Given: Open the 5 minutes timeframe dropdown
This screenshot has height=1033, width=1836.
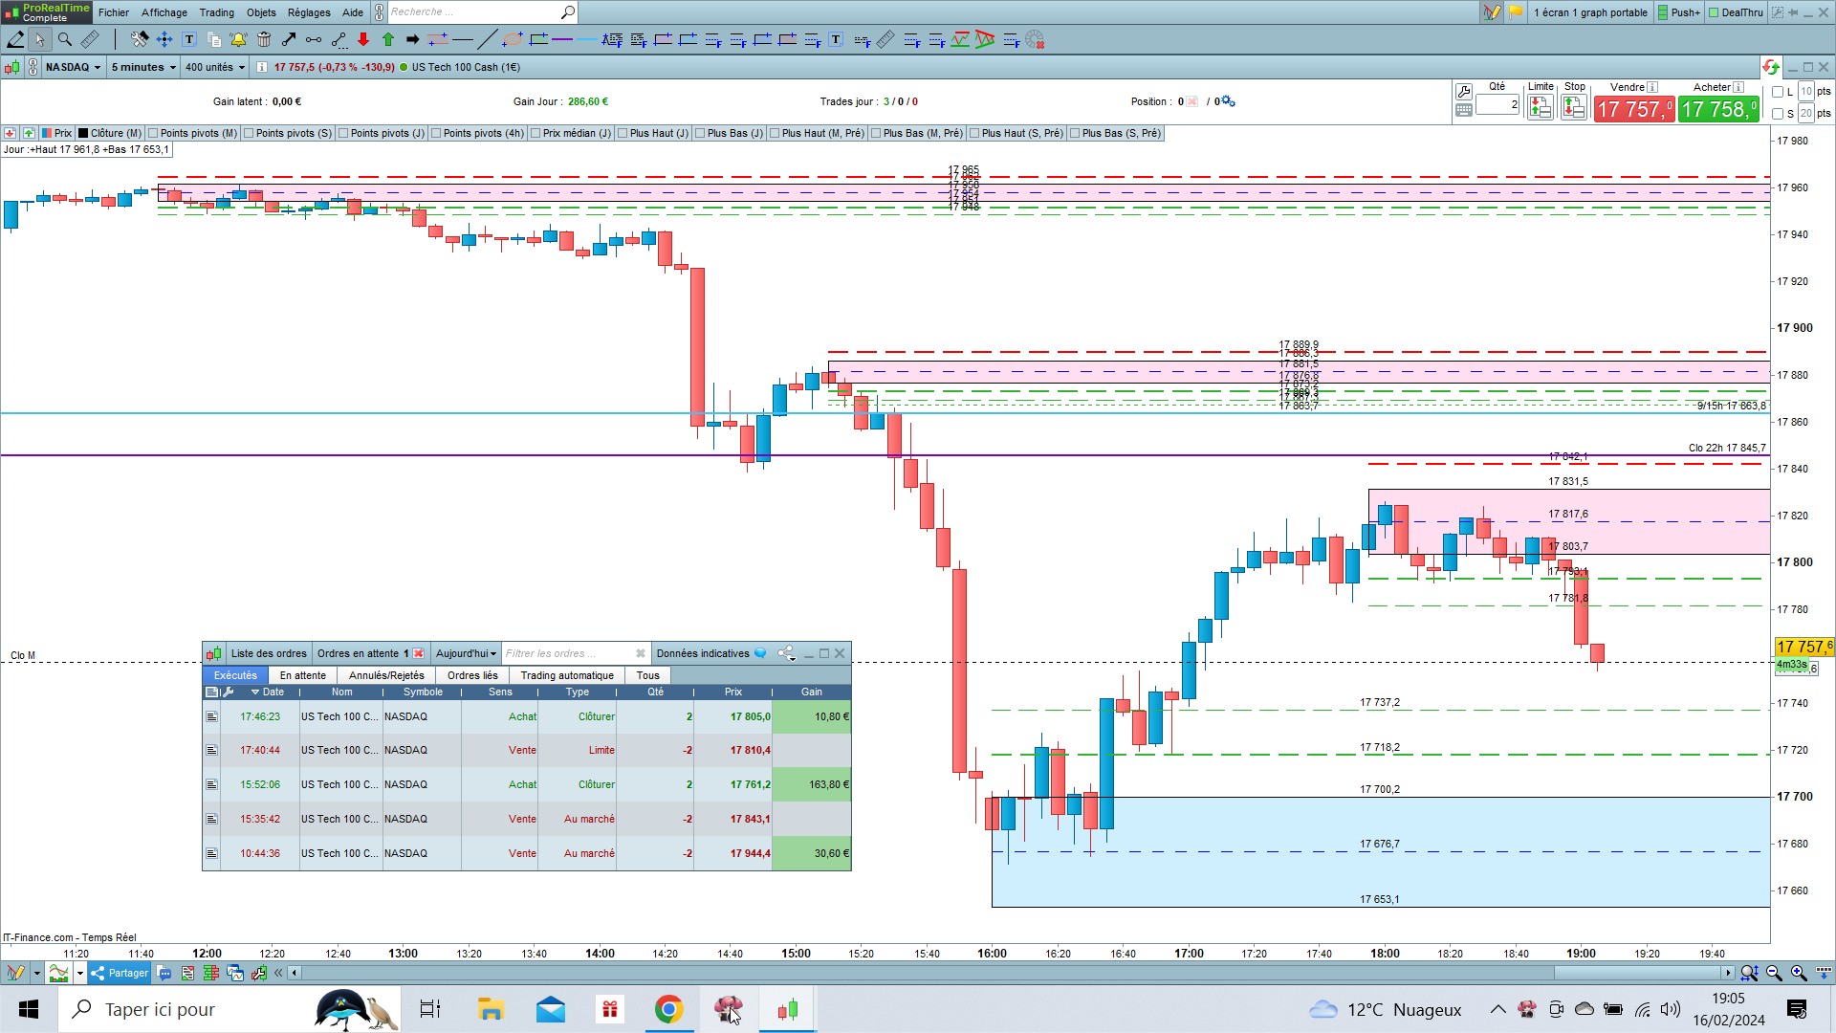Looking at the screenshot, I should pos(143,67).
